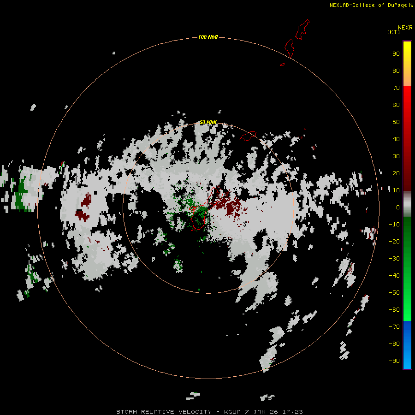
Task: Click the island outline beside the 50 NMI ring
Action: [248, 136]
